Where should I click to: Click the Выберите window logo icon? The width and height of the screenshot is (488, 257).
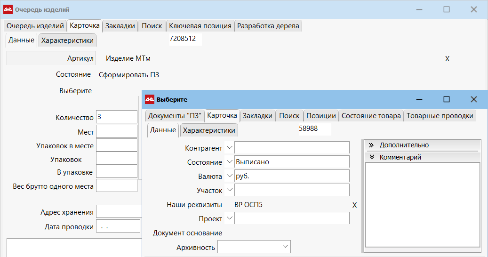(150, 99)
